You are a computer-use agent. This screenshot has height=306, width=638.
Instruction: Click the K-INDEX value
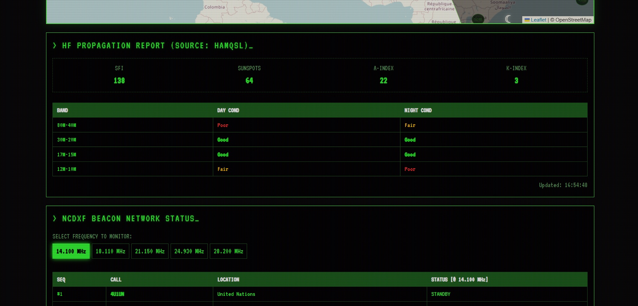(x=516, y=81)
